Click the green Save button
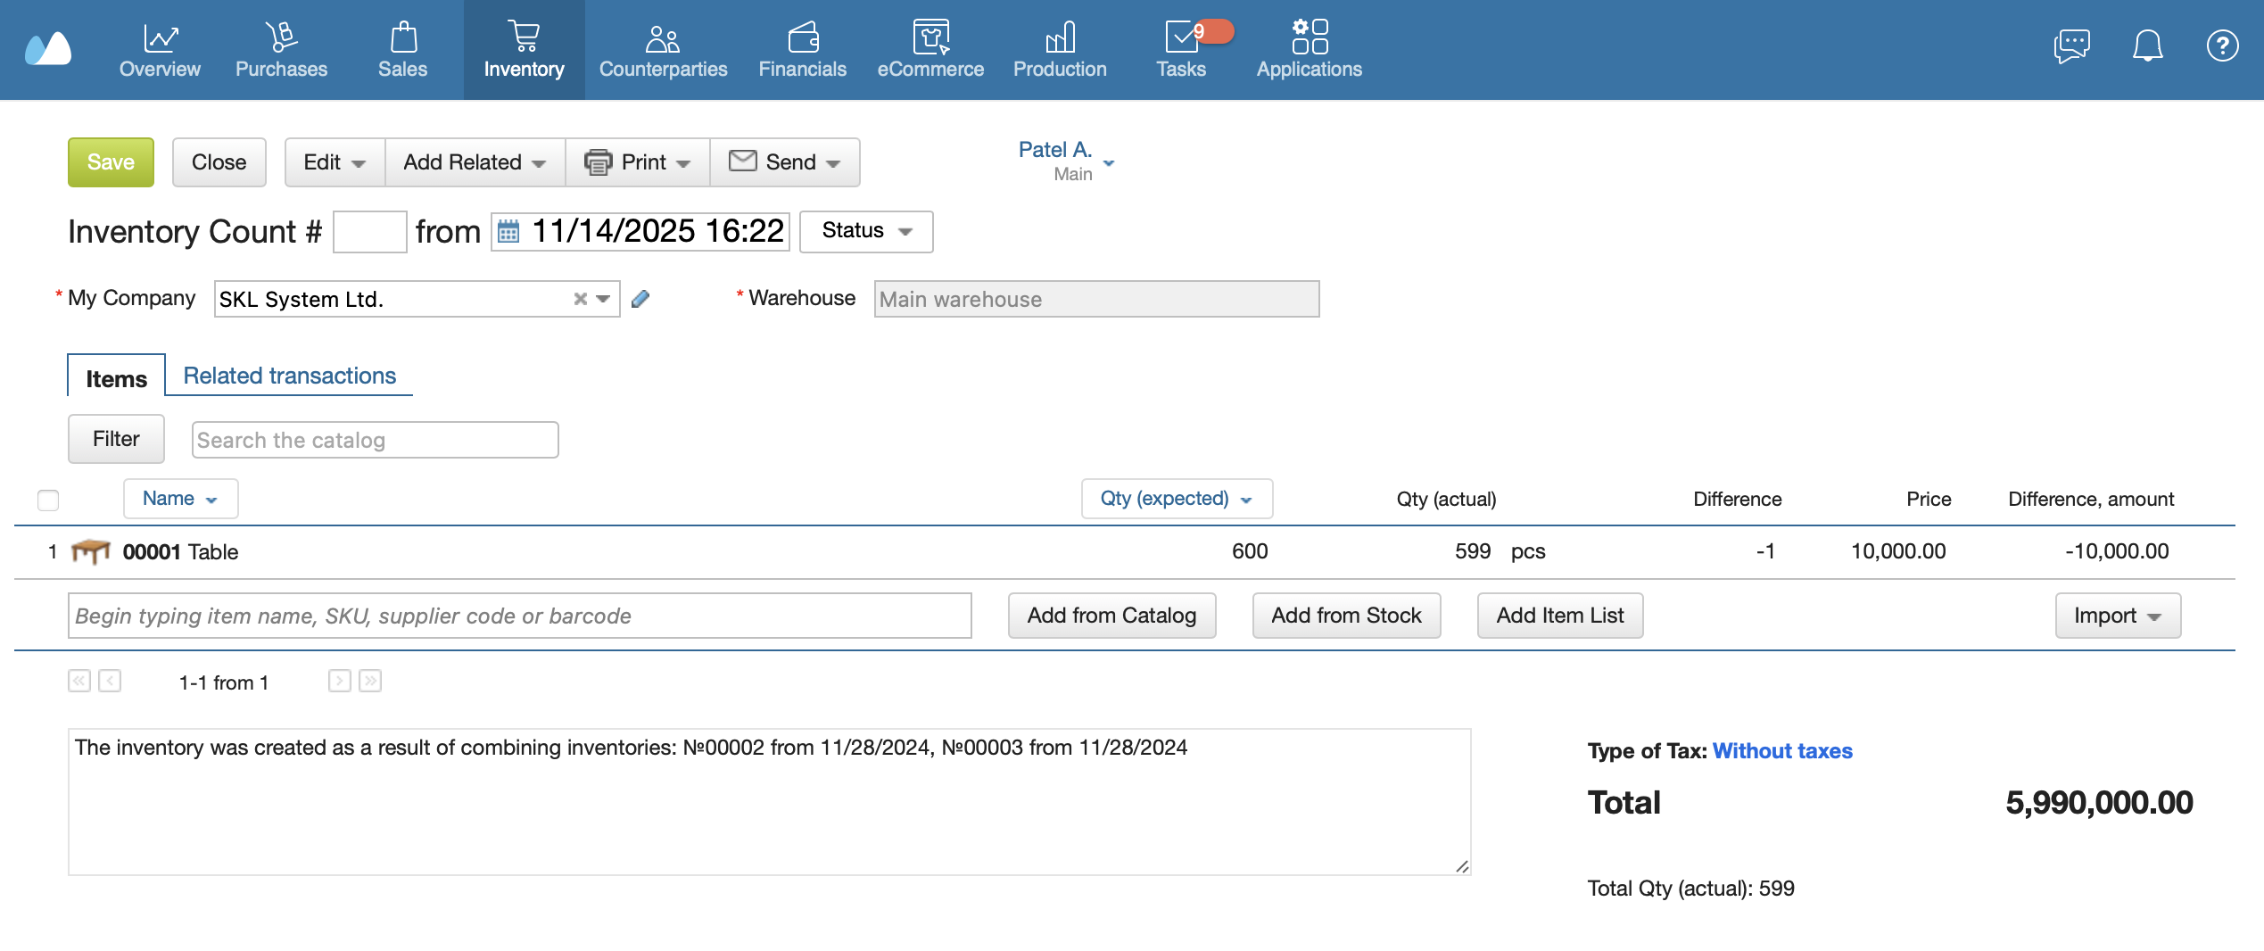 [x=111, y=162]
